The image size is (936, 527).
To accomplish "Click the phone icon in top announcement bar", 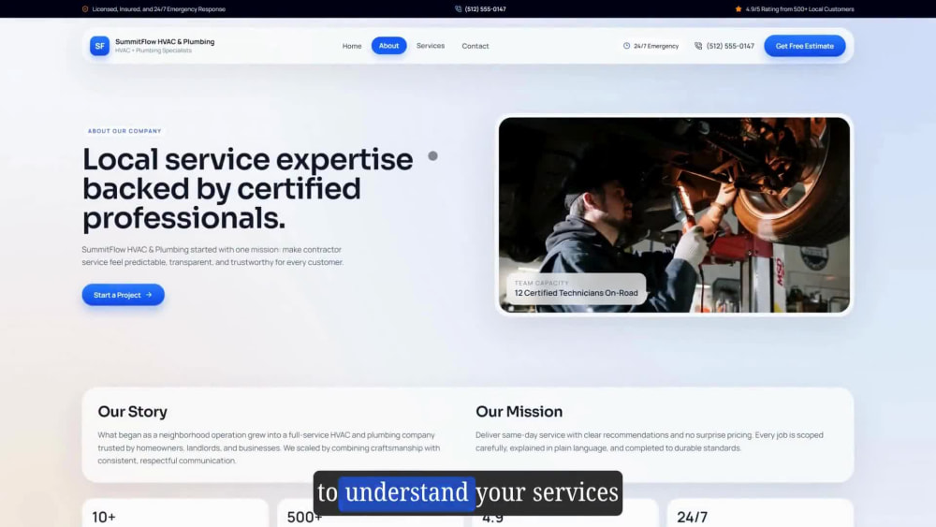I will [459, 9].
